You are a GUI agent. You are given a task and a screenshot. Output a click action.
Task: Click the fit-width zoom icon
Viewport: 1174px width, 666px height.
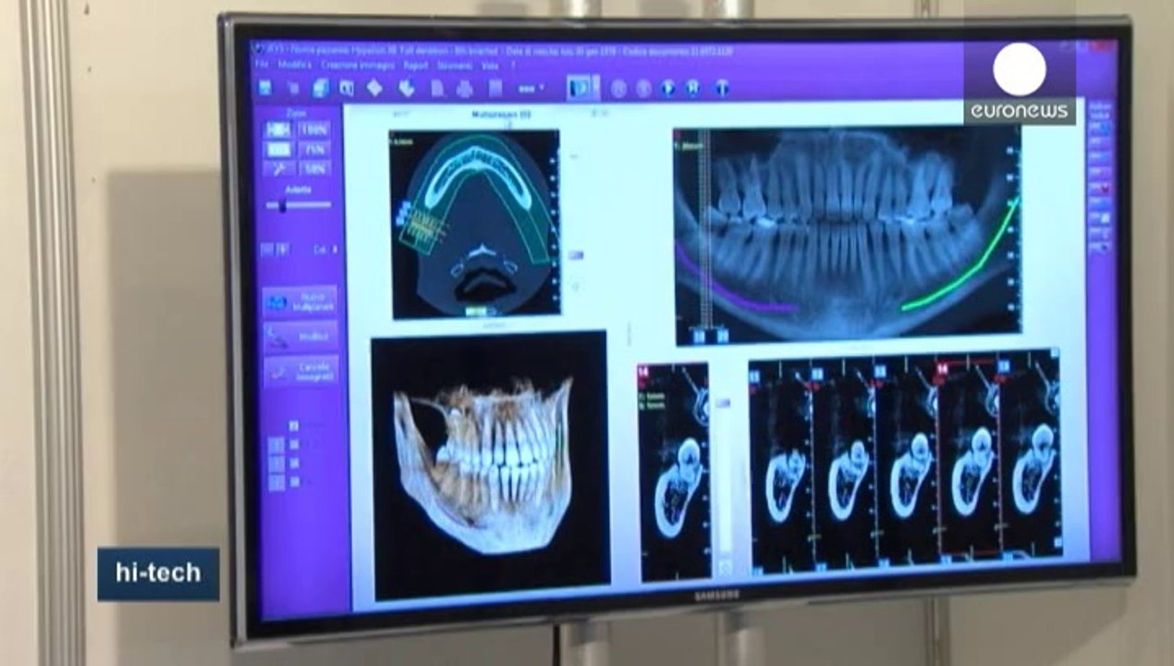click(x=278, y=129)
